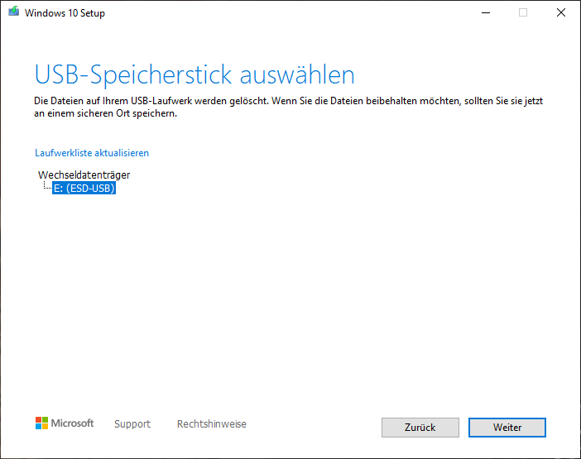Click the dotted tree connector before E:
The width and height of the screenshot is (581, 459).
pos(46,188)
